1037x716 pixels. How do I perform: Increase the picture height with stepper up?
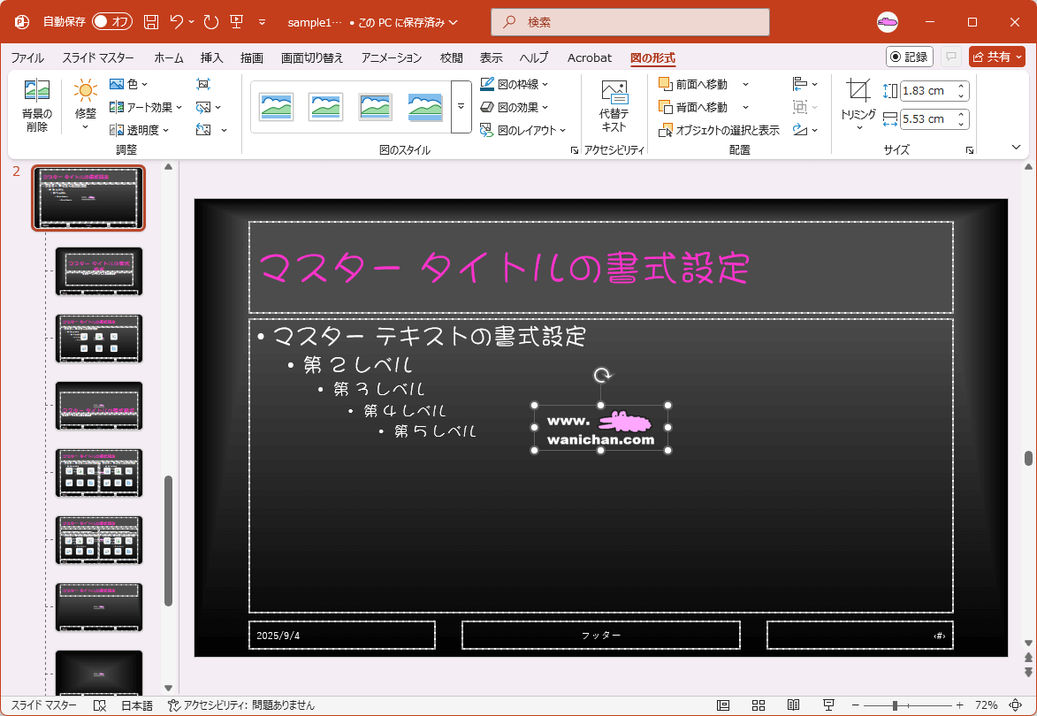(962, 86)
